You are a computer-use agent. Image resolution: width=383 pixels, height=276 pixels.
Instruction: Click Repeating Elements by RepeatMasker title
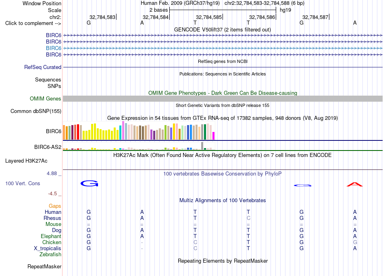(x=223, y=261)
